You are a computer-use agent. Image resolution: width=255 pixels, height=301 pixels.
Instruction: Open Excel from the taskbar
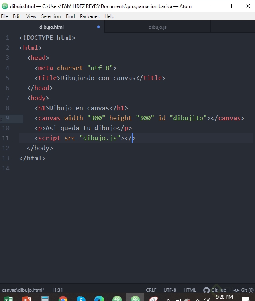pyautogui.click(x=9, y=299)
